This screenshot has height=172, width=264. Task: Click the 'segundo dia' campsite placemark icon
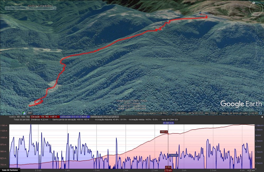200,13
